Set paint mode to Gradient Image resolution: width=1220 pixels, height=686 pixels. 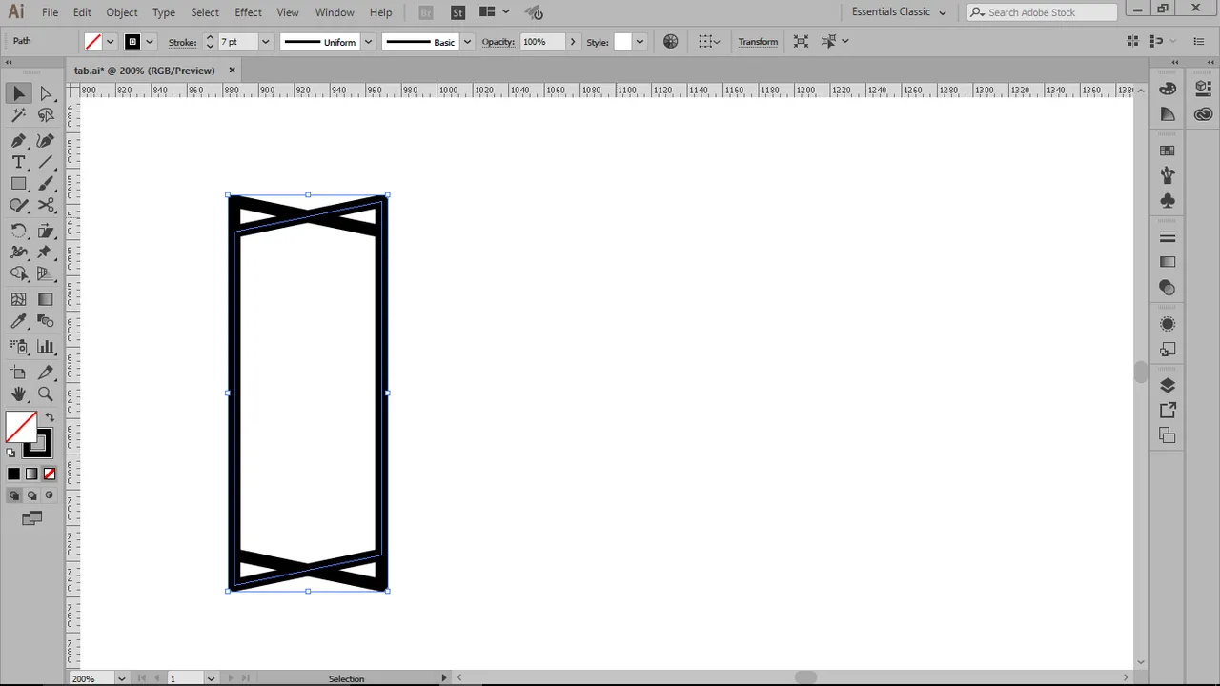31,474
